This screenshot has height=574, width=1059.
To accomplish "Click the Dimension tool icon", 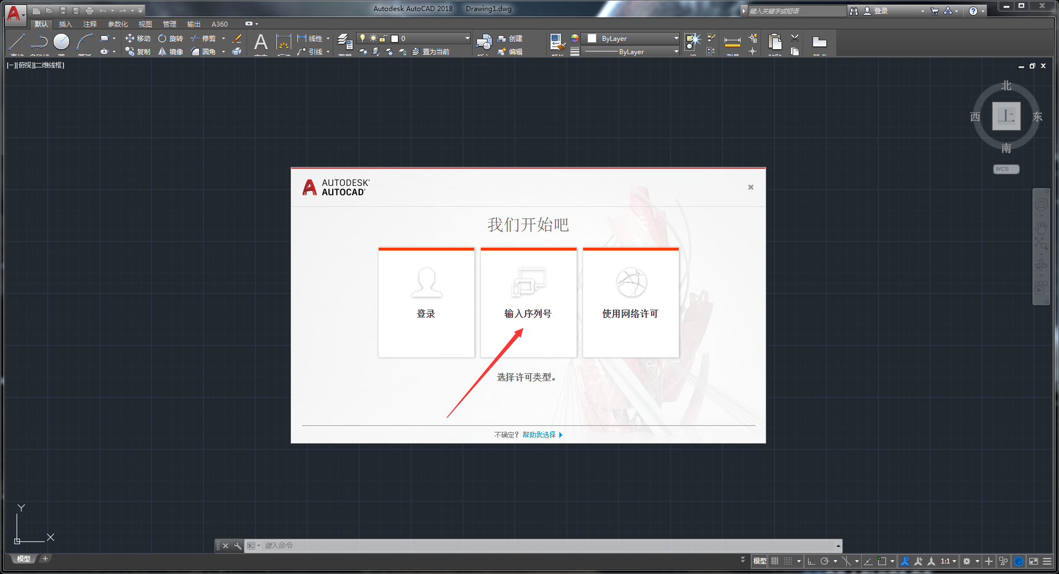I will [284, 41].
